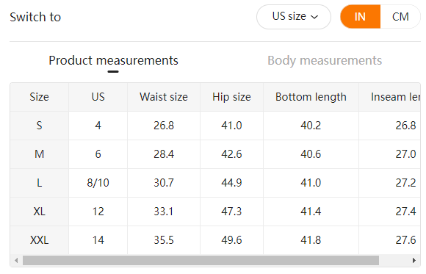Click the 8/10 US size cell

pos(98,183)
